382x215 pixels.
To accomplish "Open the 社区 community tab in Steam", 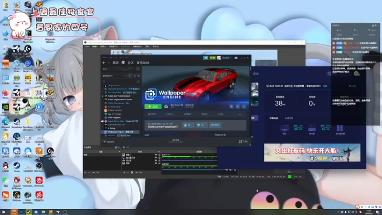I will (x=130, y=63).
